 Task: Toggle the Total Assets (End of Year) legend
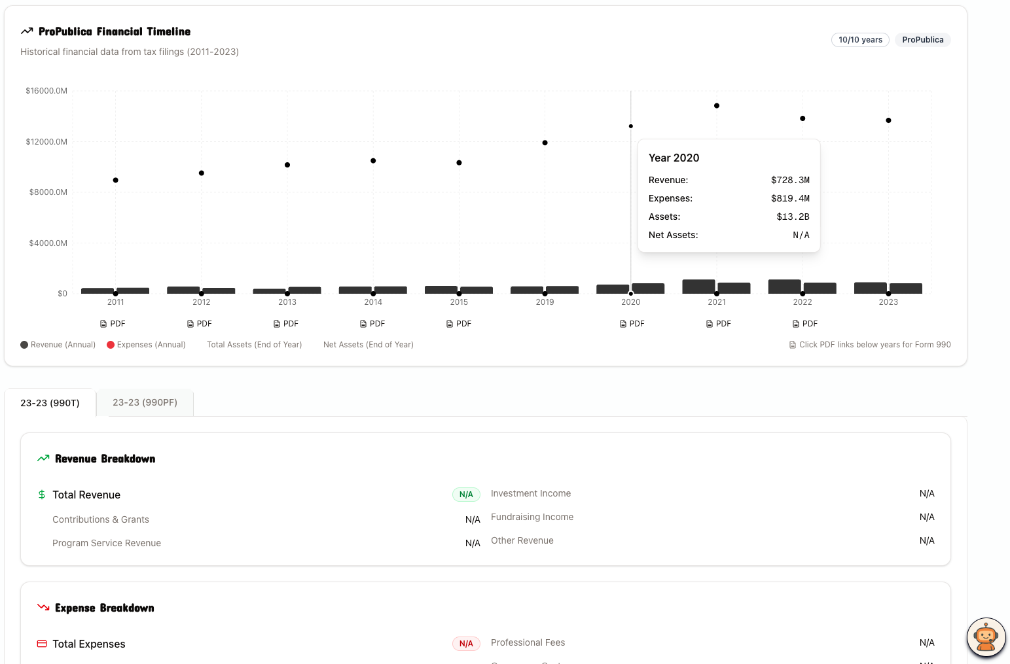[254, 345]
